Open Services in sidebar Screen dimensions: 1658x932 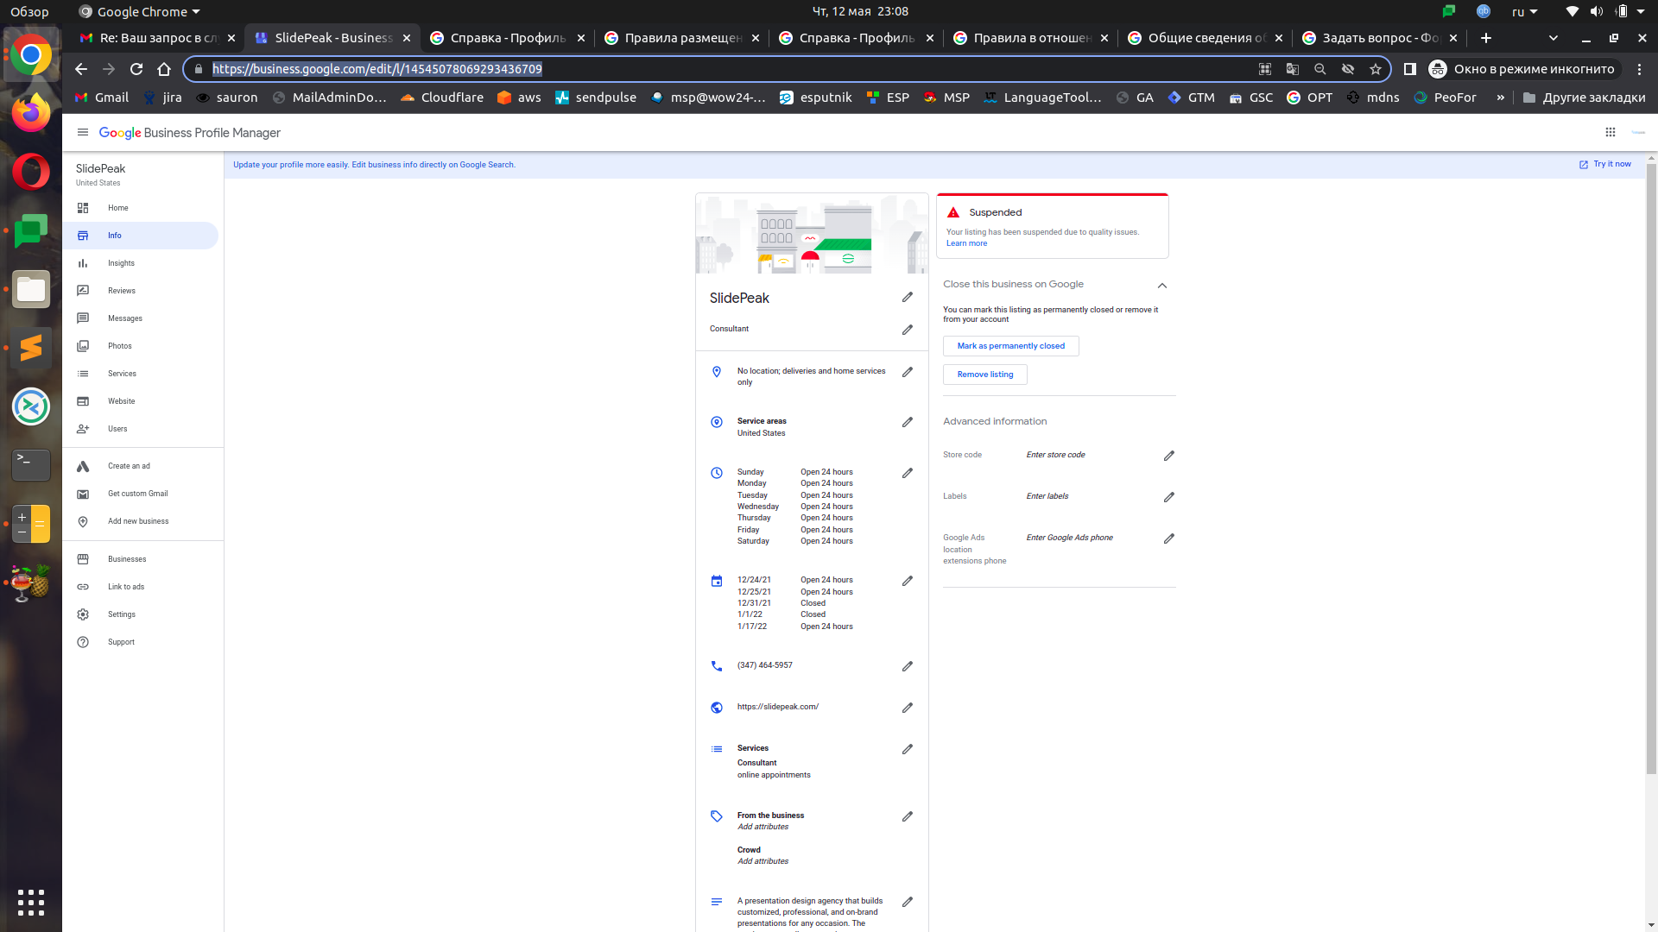click(140, 374)
